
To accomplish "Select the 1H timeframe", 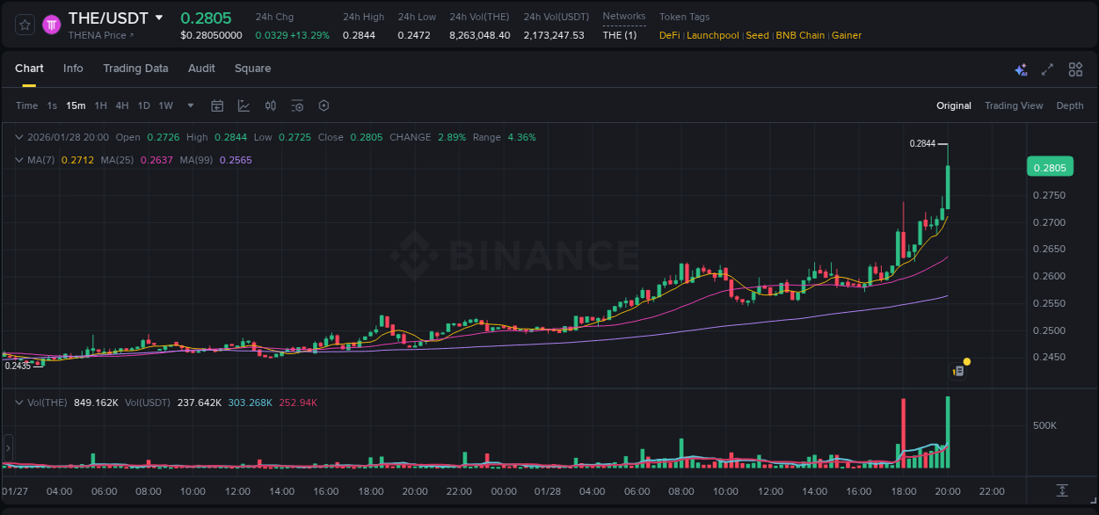I will [x=100, y=105].
